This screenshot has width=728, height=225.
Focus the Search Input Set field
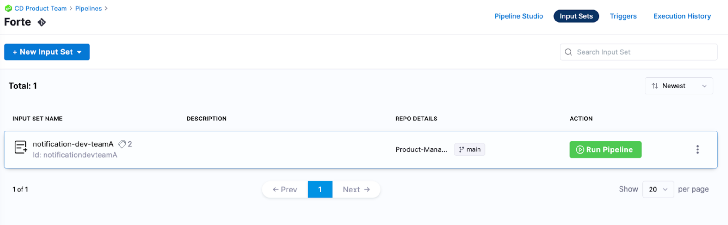click(642, 52)
